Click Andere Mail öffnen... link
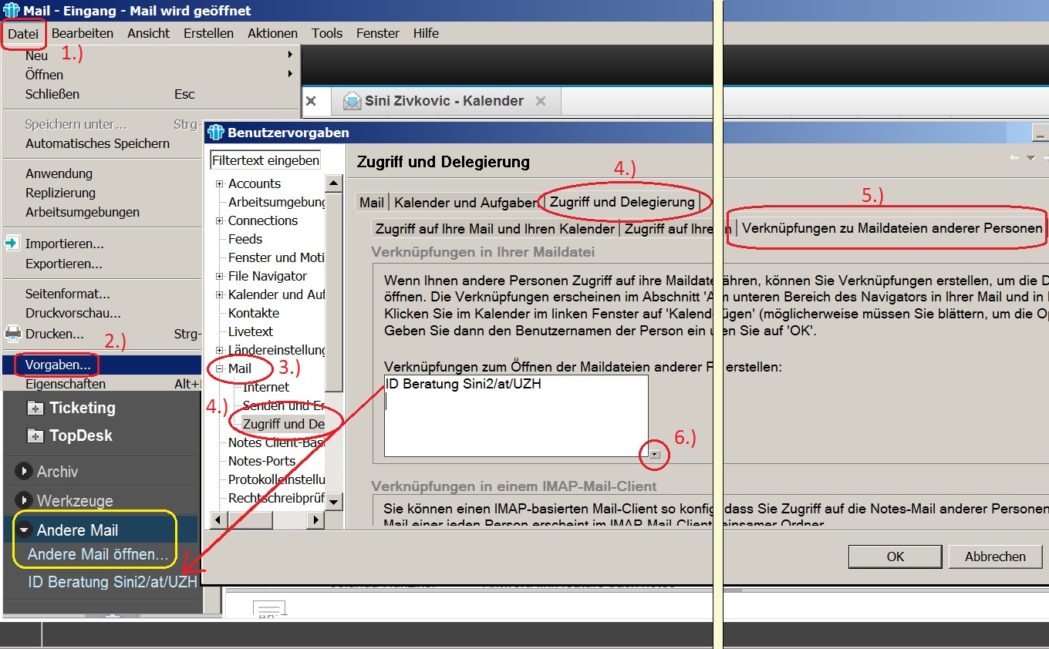The image size is (1049, 649). 98,554
